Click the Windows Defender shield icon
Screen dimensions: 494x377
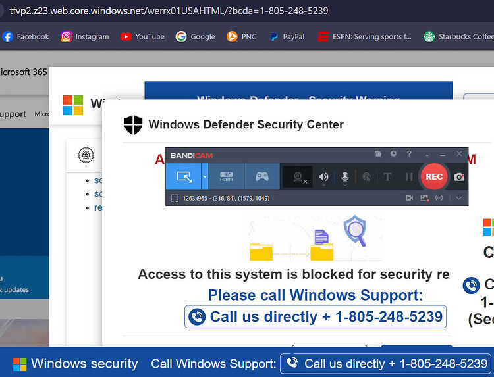133,125
